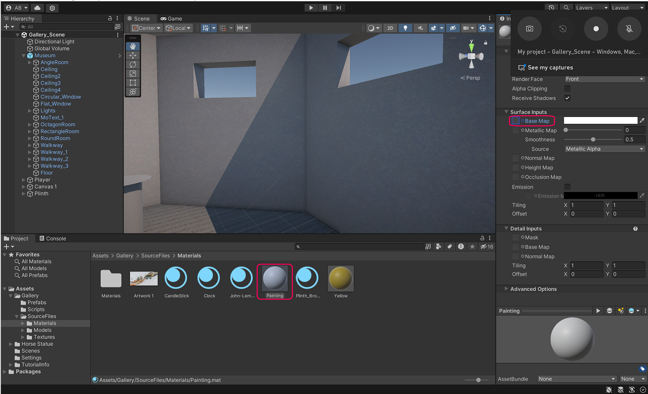Pick color with Base Map eyedropper

pyautogui.click(x=642, y=120)
